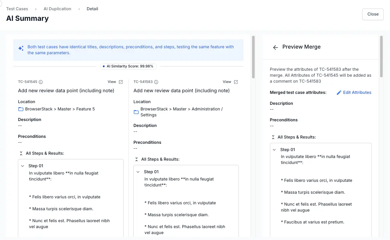Click 'BrowserStack > Master > Administration / Settings' path
This screenshot has height=240, width=390.
tap(182, 112)
